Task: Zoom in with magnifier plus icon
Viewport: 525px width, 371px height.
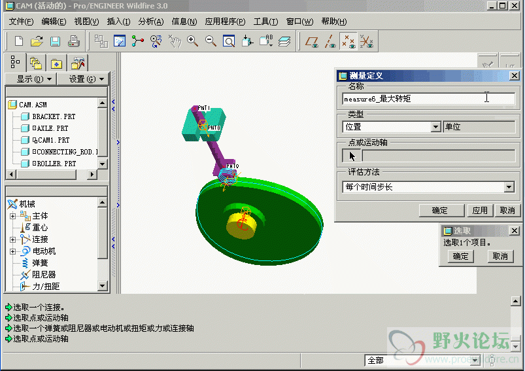Action: tap(192, 41)
